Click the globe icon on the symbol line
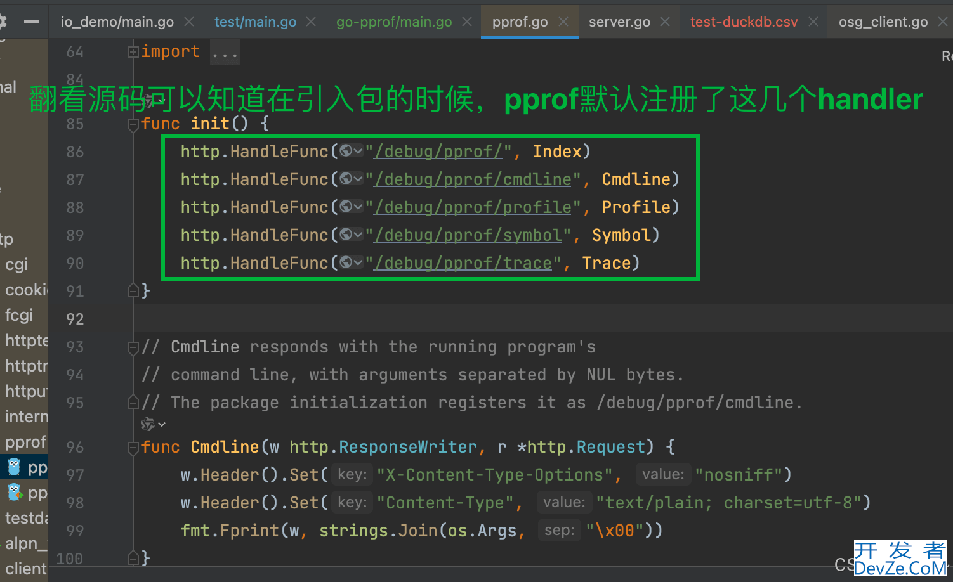953x582 pixels. (x=351, y=235)
